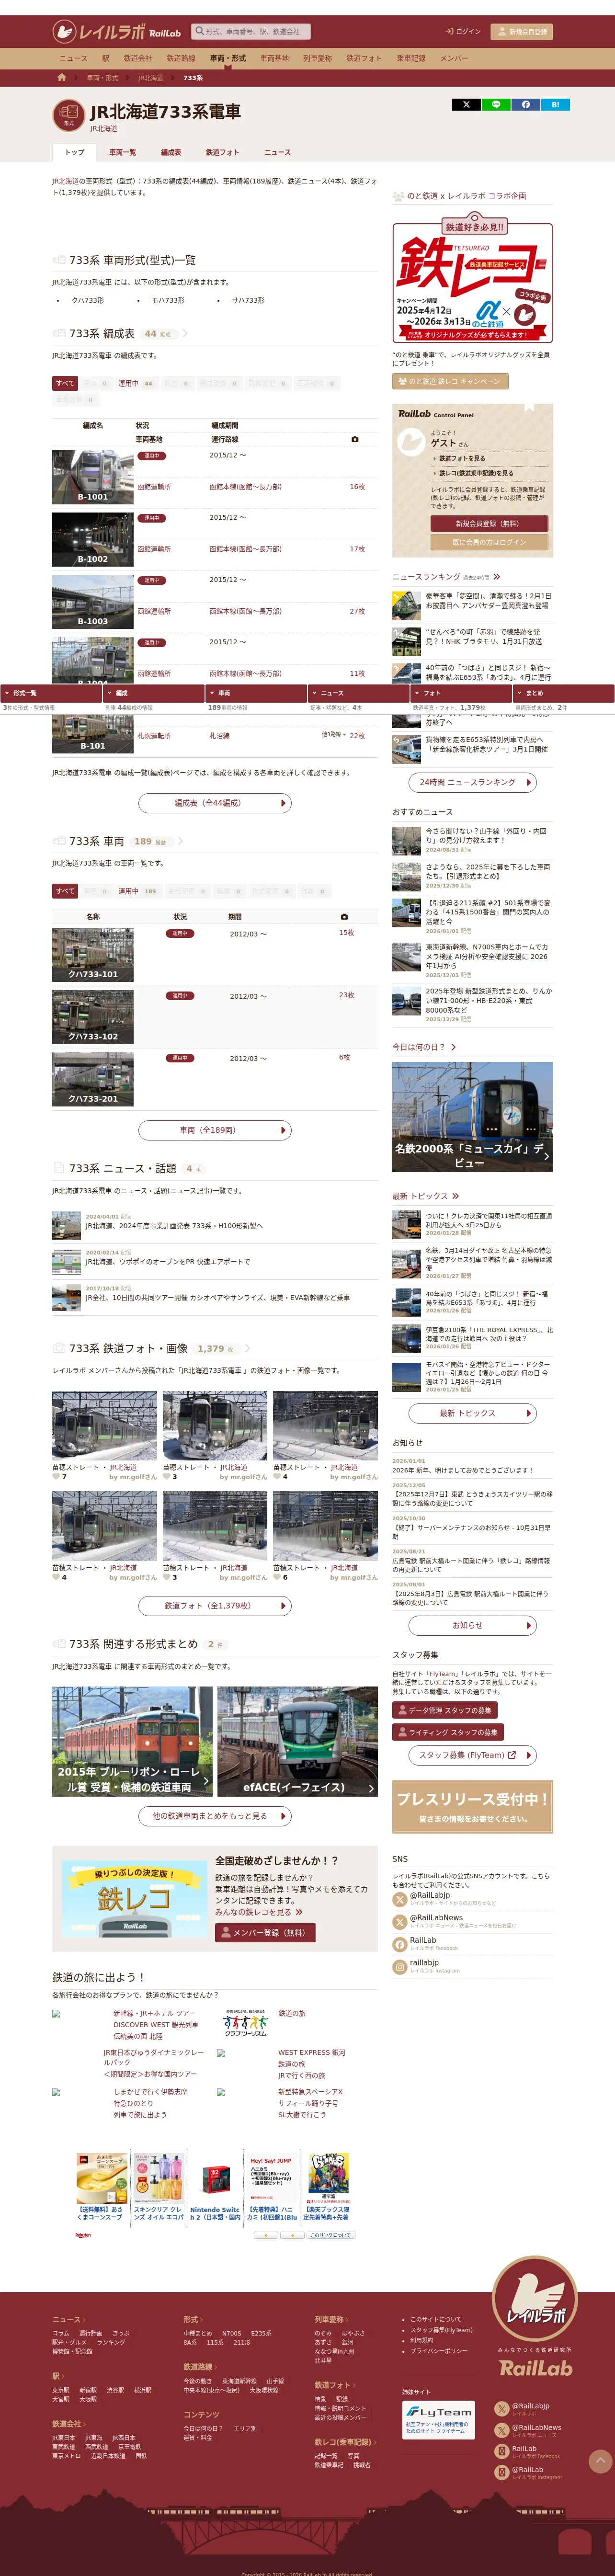This screenshot has width=615, height=2576.
Task: Open the RailLab logo in the header
Action: click(117, 32)
